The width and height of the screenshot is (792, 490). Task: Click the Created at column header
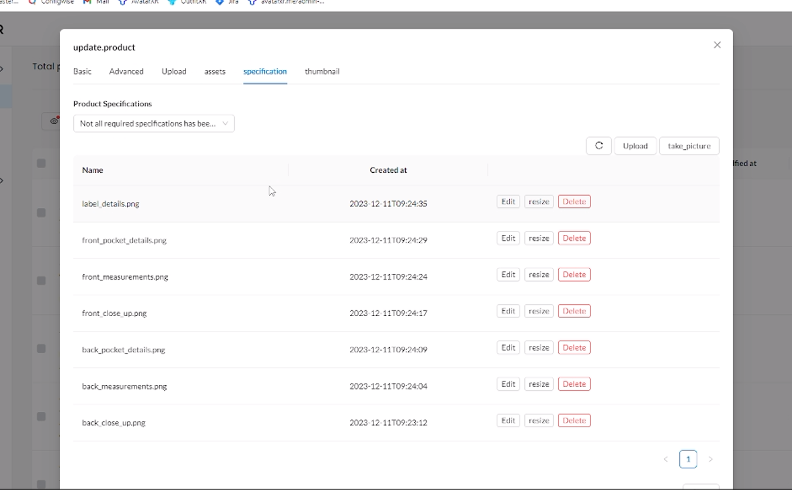point(388,170)
